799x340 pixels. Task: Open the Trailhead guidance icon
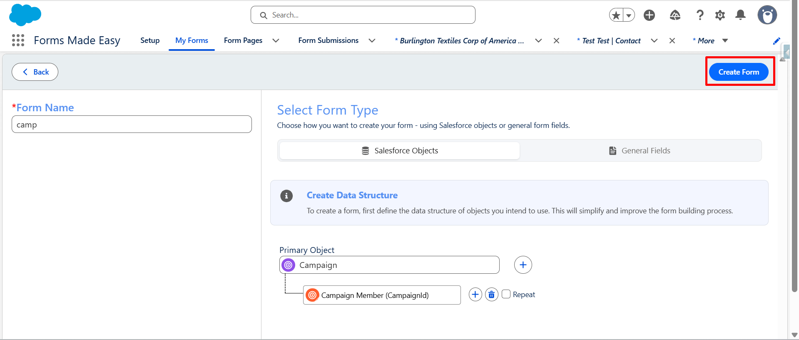[675, 15]
